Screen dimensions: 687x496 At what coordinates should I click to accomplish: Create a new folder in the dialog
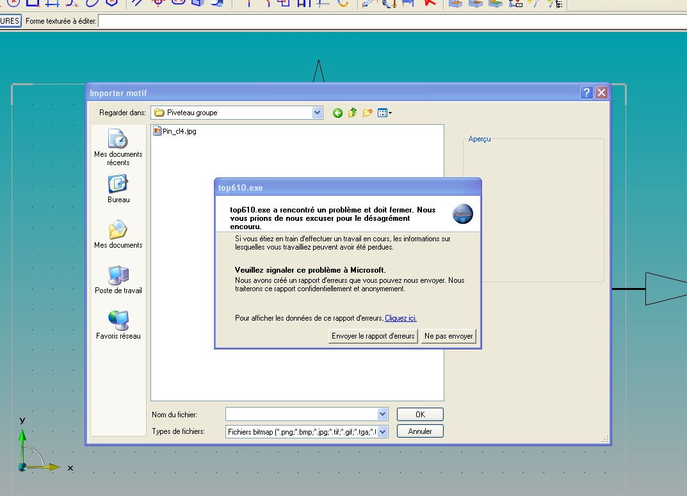click(368, 113)
